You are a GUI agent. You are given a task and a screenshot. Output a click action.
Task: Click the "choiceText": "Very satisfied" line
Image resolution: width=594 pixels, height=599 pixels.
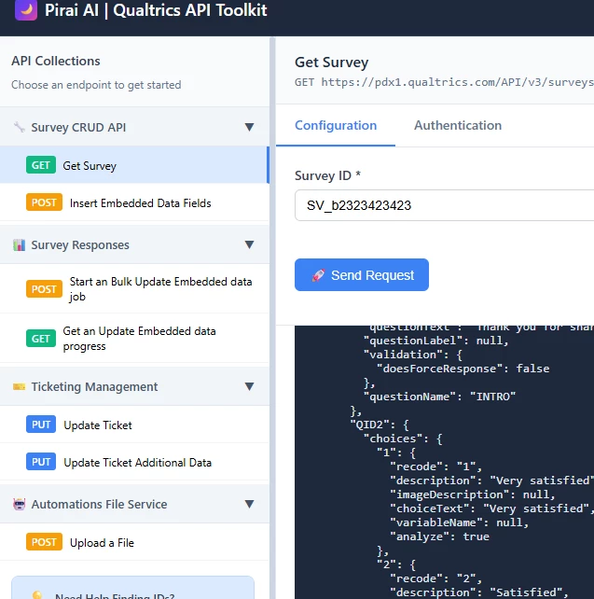pyautogui.click(x=491, y=508)
